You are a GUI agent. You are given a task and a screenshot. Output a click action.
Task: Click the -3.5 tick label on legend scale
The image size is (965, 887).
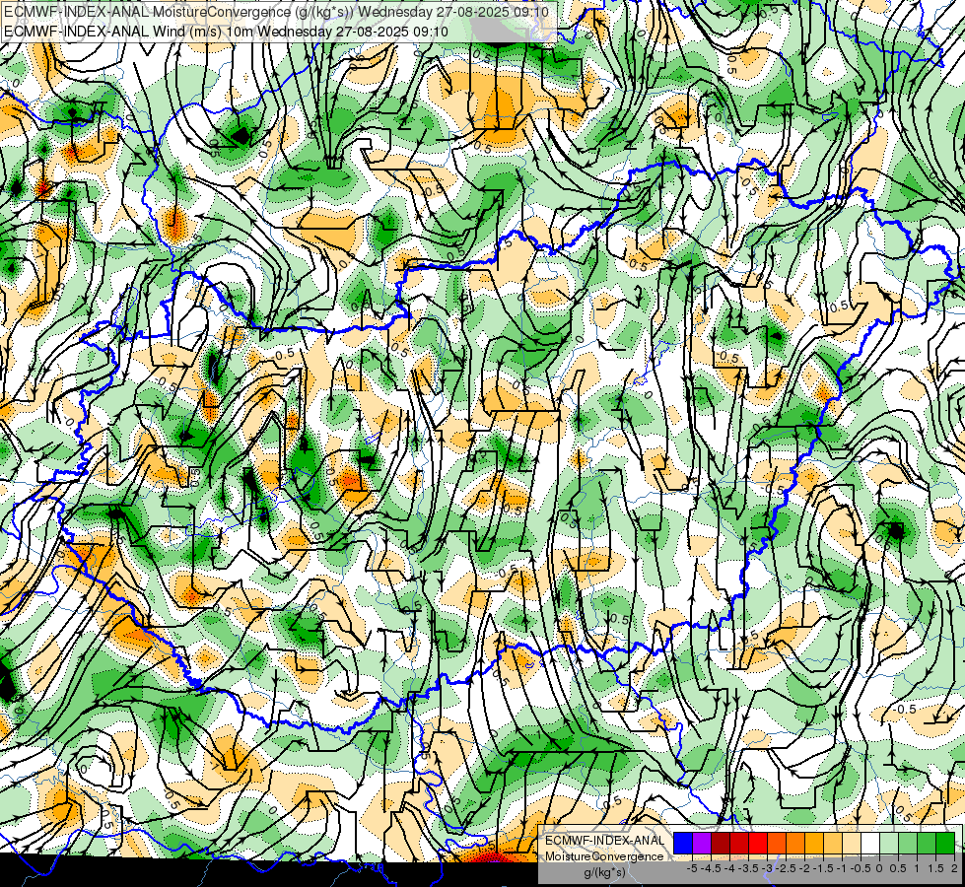pos(749,868)
